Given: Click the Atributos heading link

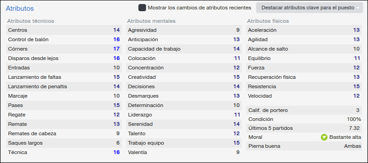Looking at the screenshot, I should pyautogui.click(x=20, y=9).
